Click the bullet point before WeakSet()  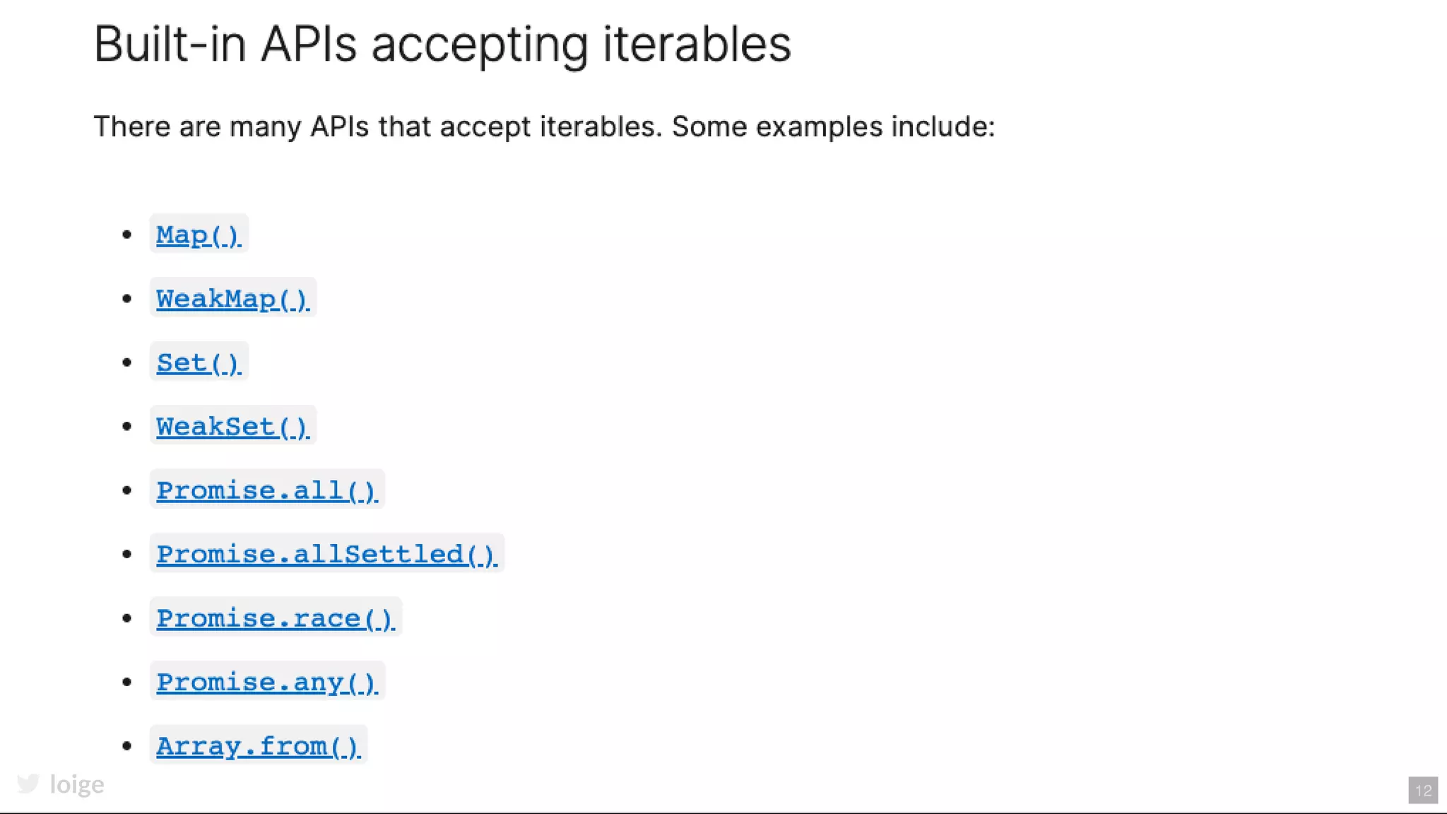coord(127,427)
